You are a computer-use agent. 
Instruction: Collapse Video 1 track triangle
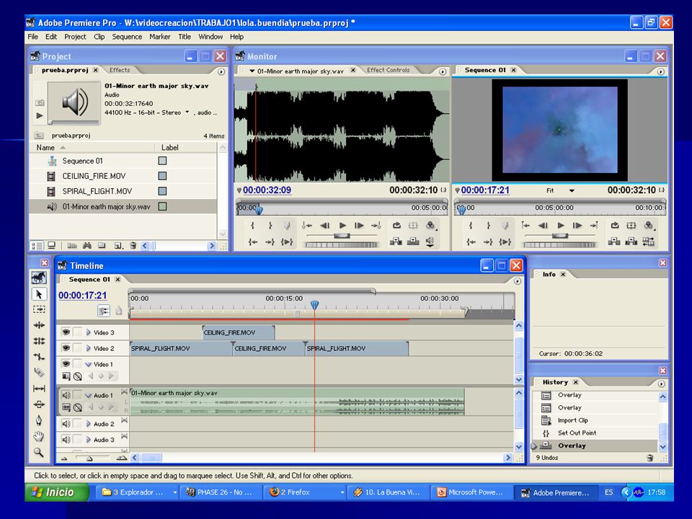click(x=88, y=365)
